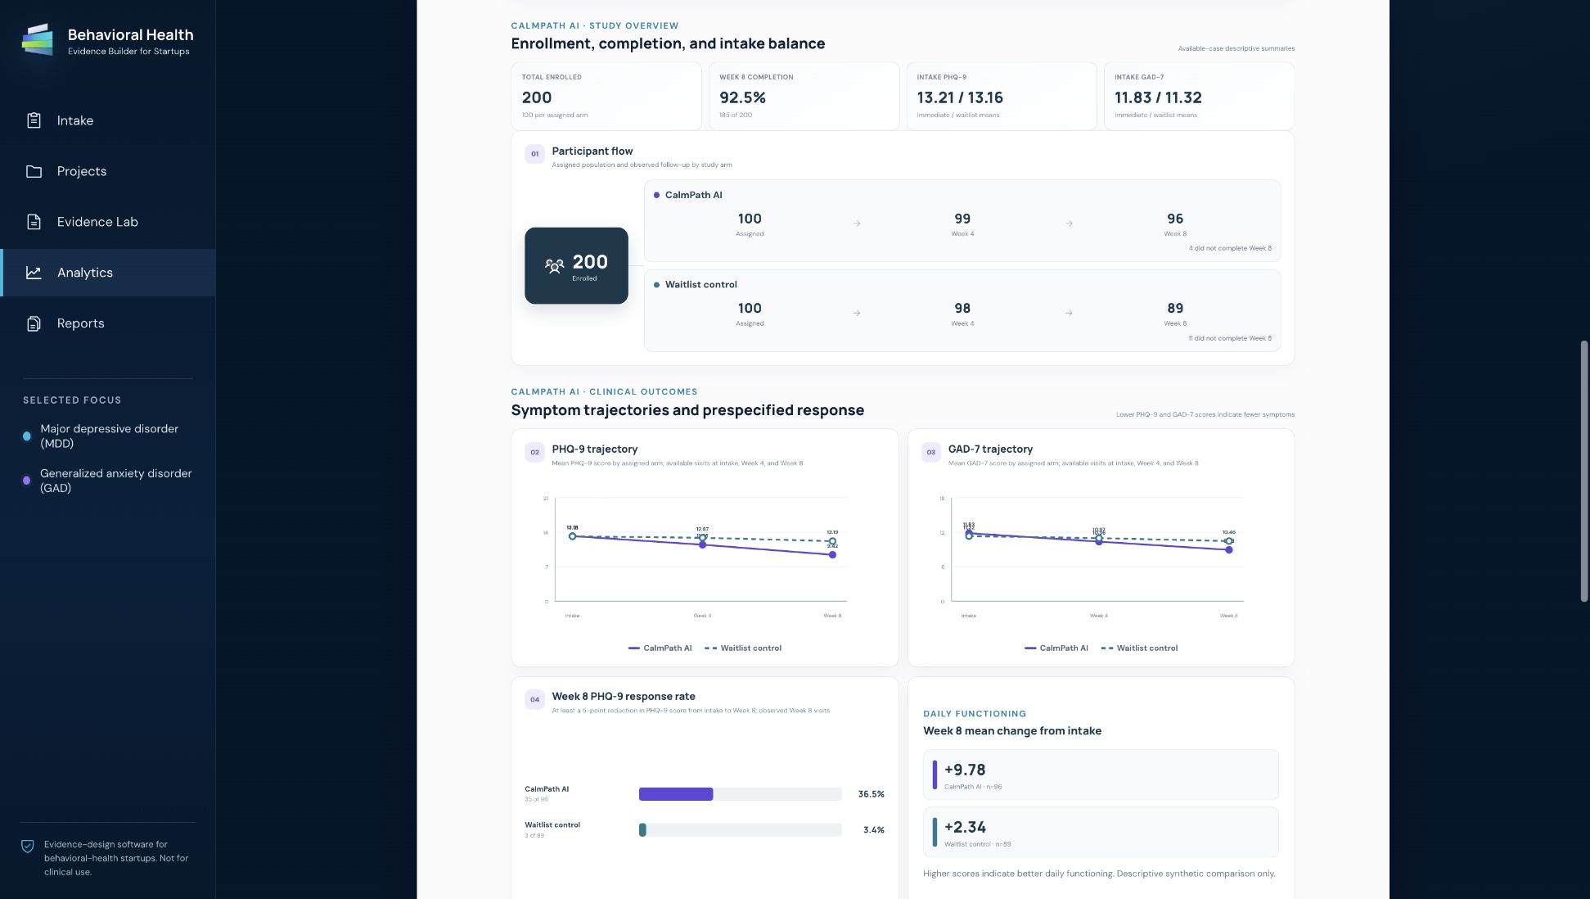Click the Total Enrolled summary card
The width and height of the screenshot is (1590, 899).
point(606,96)
